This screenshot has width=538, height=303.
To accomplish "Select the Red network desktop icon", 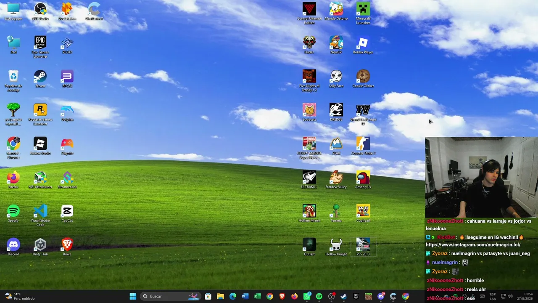I will pos(13,45).
